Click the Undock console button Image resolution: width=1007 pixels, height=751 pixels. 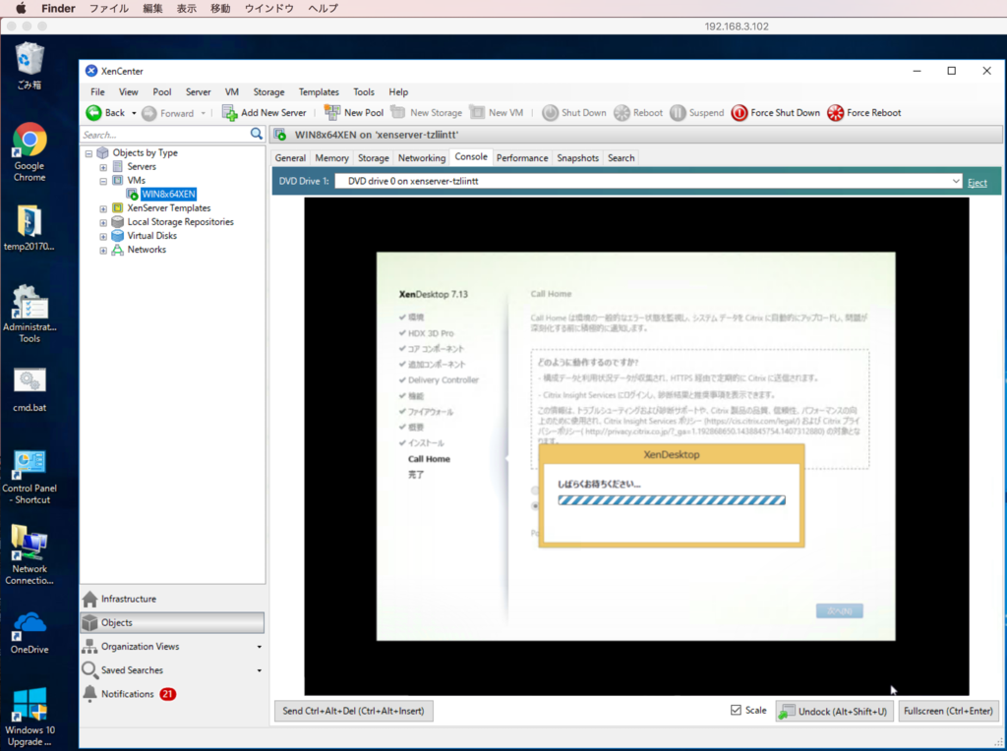pyautogui.click(x=834, y=712)
